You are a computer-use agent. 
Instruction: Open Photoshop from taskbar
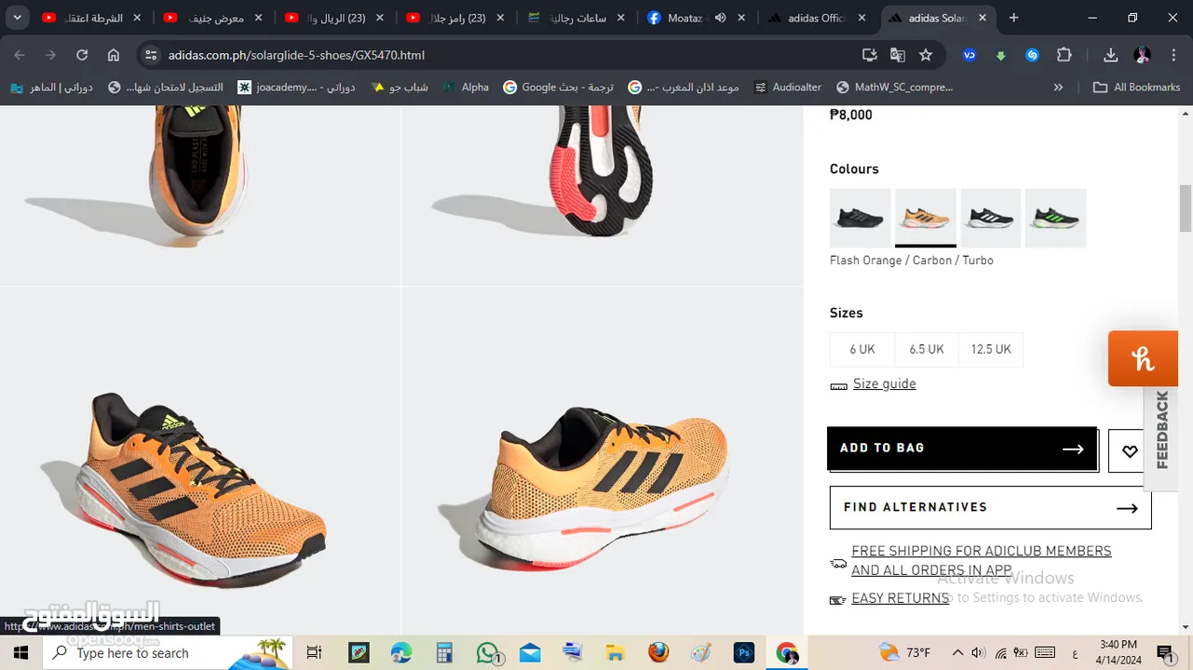pyautogui.click(x=744, y=652)
